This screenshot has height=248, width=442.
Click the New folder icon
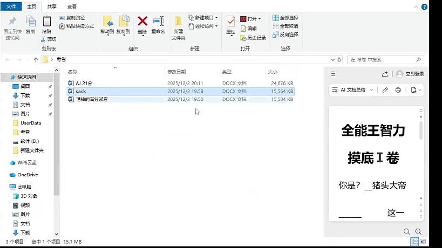tap(178, 22)
